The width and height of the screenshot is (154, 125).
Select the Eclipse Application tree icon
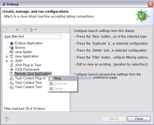point(12,43)
